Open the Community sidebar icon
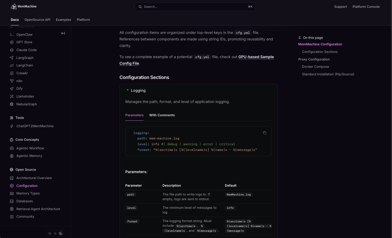 point(12,217)
